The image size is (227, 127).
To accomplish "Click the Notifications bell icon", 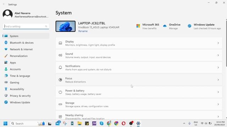I will 60,67.
